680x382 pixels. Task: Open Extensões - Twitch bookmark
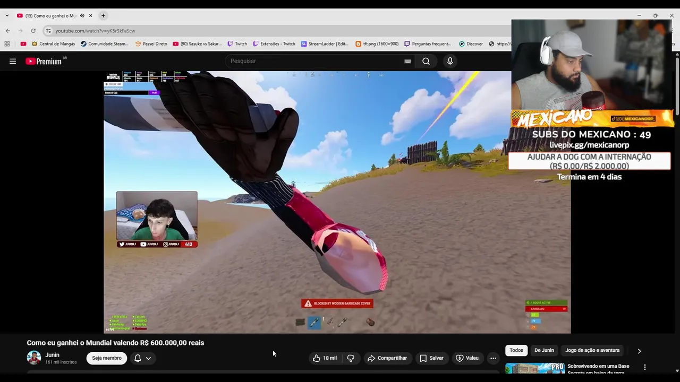tap(274, 44)
